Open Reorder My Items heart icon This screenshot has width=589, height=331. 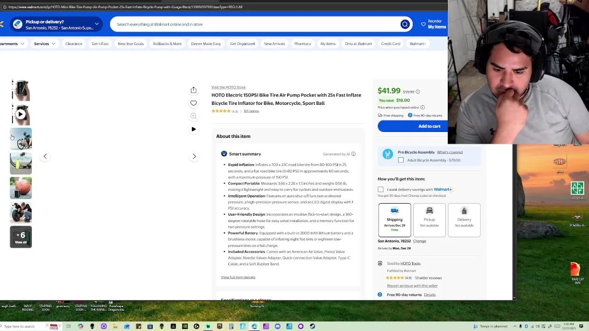point(423,24)
